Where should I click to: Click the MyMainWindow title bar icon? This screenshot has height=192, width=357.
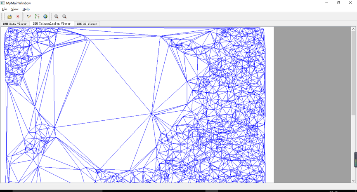(2, 3)
